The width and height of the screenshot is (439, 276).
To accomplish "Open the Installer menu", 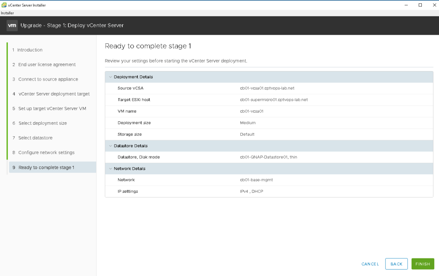I will tap(7, 13).
